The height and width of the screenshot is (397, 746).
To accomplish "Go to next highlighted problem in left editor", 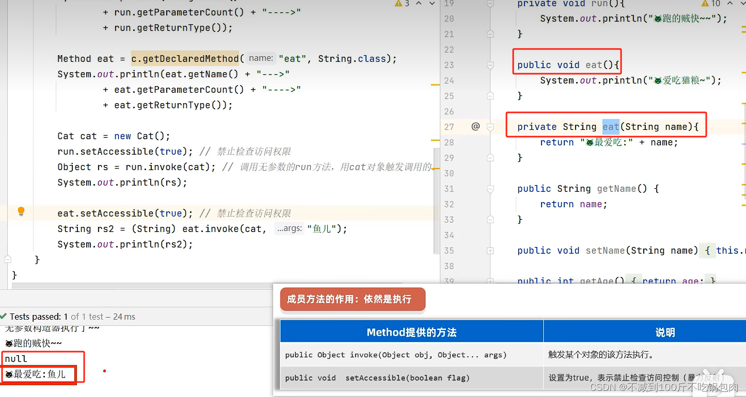I will click(431, 4).
